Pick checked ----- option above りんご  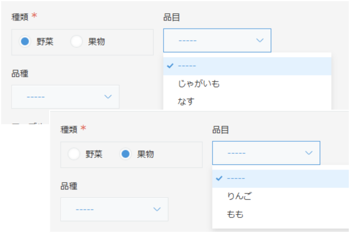click(281, 179)
